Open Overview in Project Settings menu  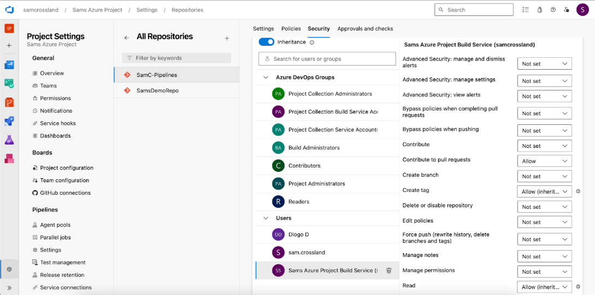(52, 73)
